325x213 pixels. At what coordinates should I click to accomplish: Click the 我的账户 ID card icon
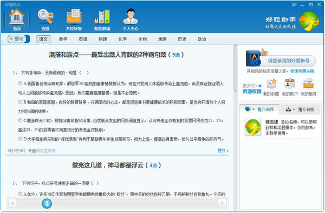click(x=290, y=84)
